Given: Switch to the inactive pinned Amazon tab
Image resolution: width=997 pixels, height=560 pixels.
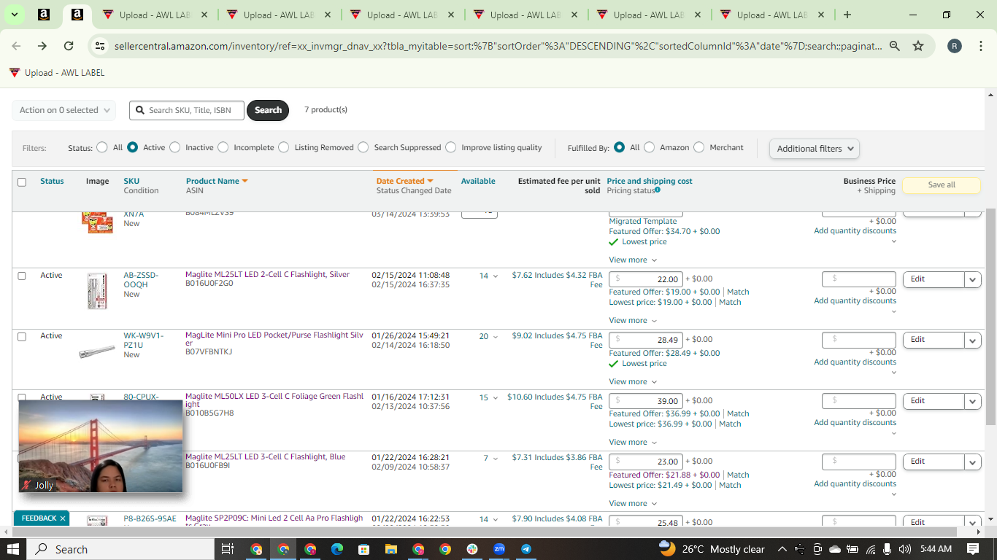Looking at the screenshot, I should coord(44,15).
